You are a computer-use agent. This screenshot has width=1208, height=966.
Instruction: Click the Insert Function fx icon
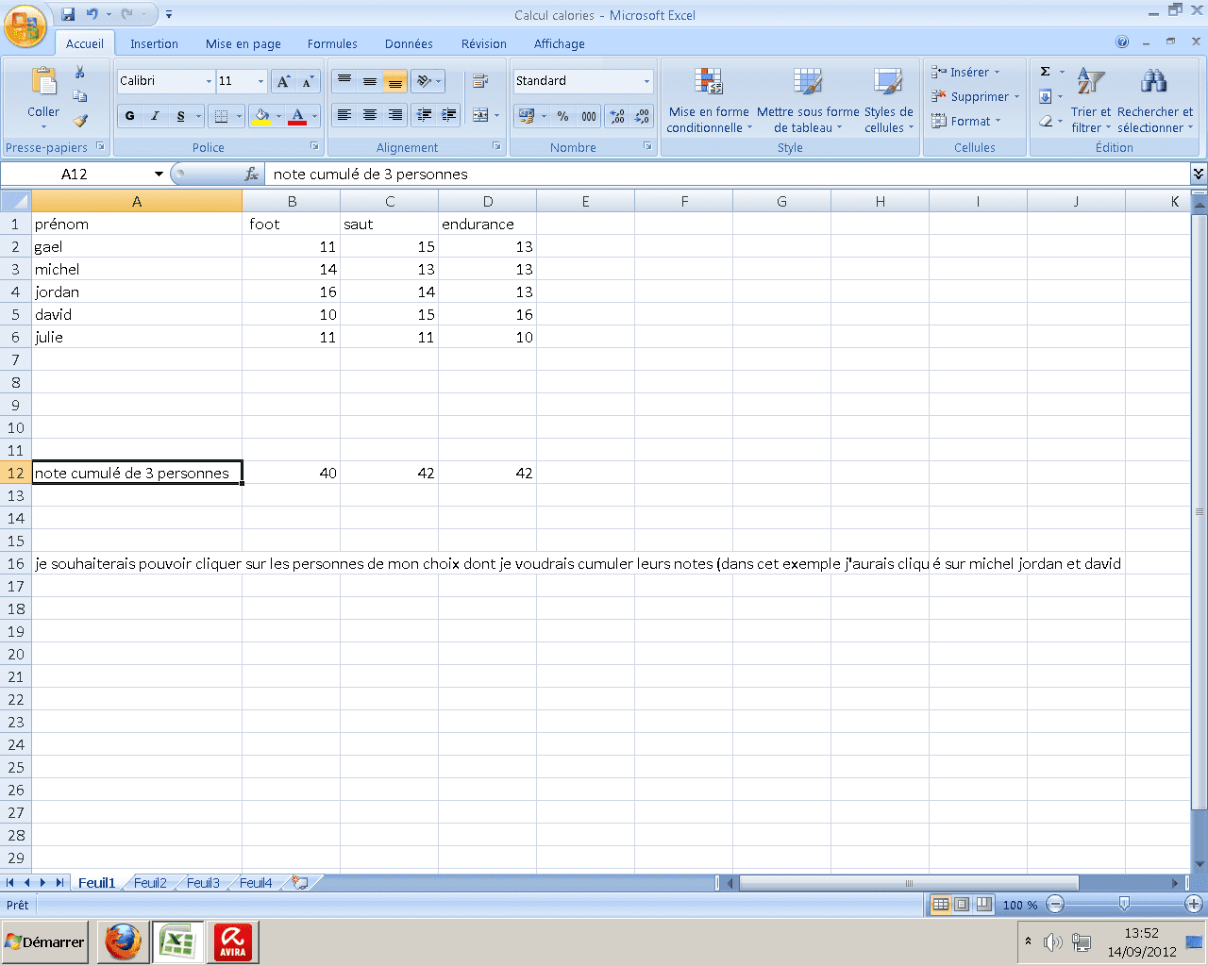252,175
